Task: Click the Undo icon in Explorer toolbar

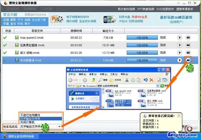Action: click(x=145, y=80)
